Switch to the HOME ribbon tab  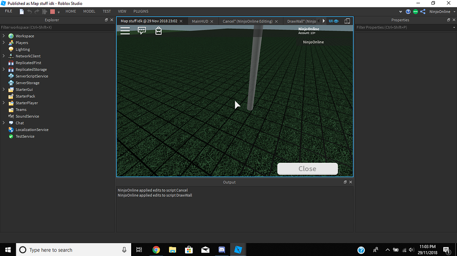71,11
